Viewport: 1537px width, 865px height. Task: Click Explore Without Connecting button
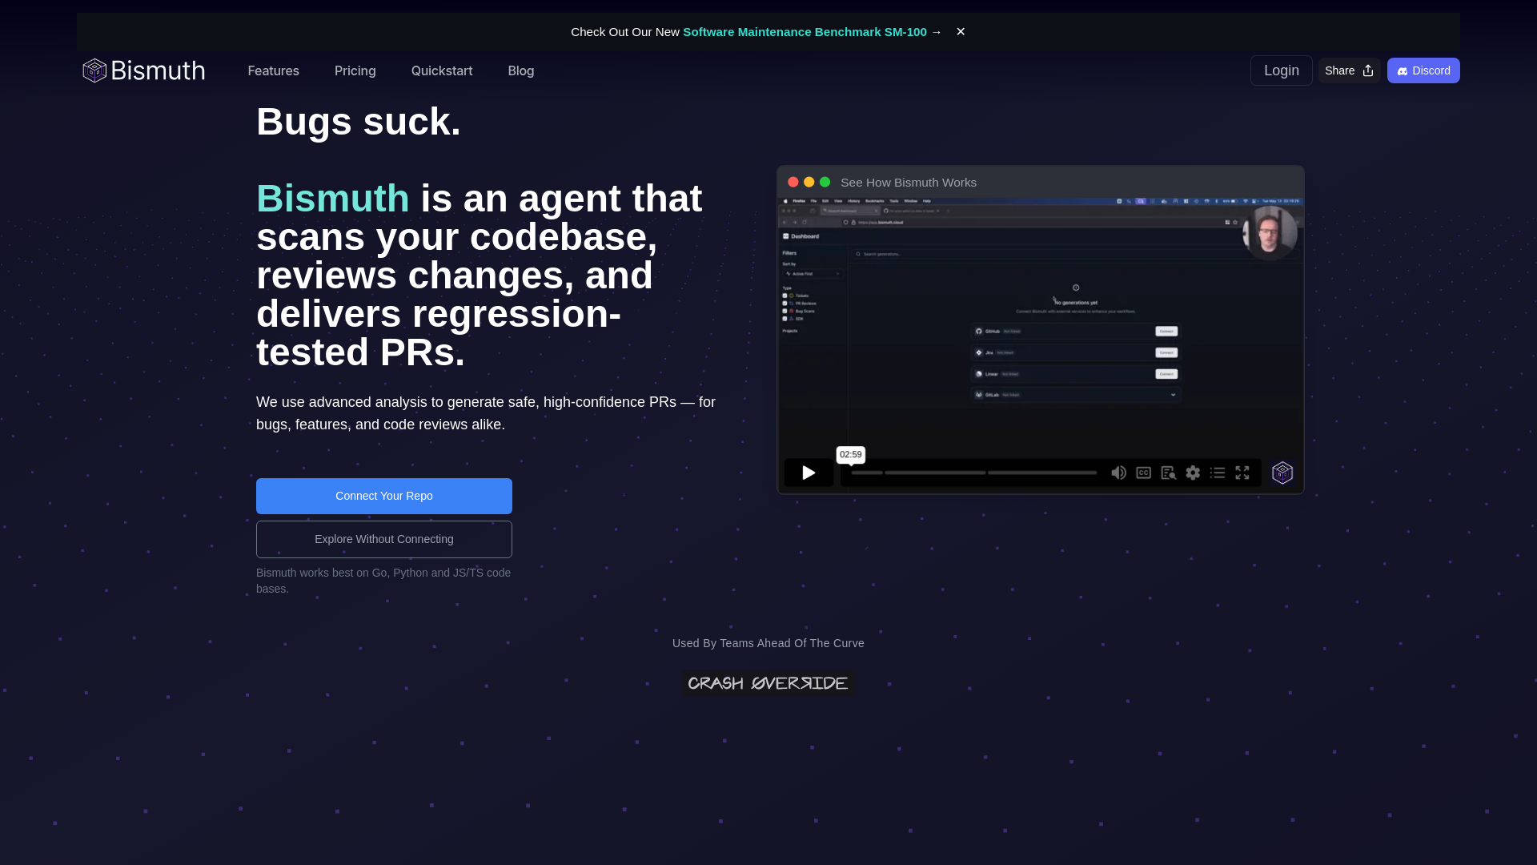tap(384, 539)
